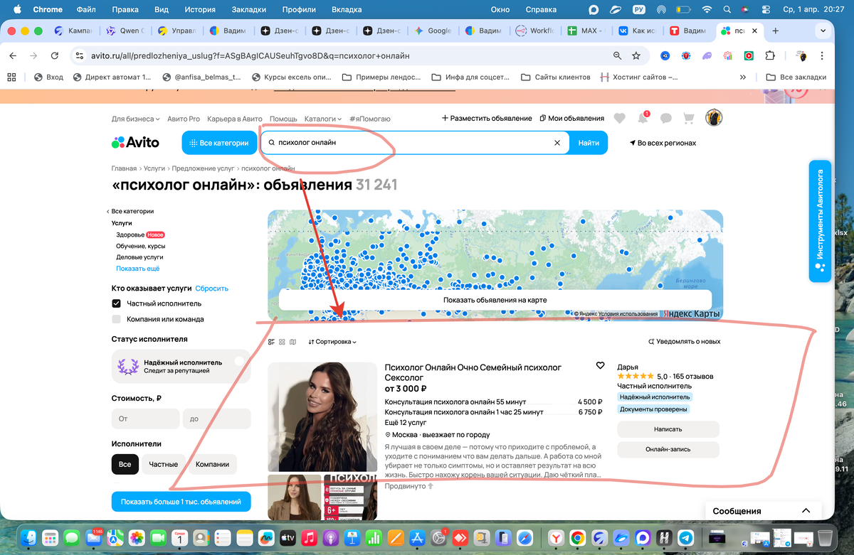
Task: Show hidden bookmarks with the double chevron
Action: click(743, 77)
